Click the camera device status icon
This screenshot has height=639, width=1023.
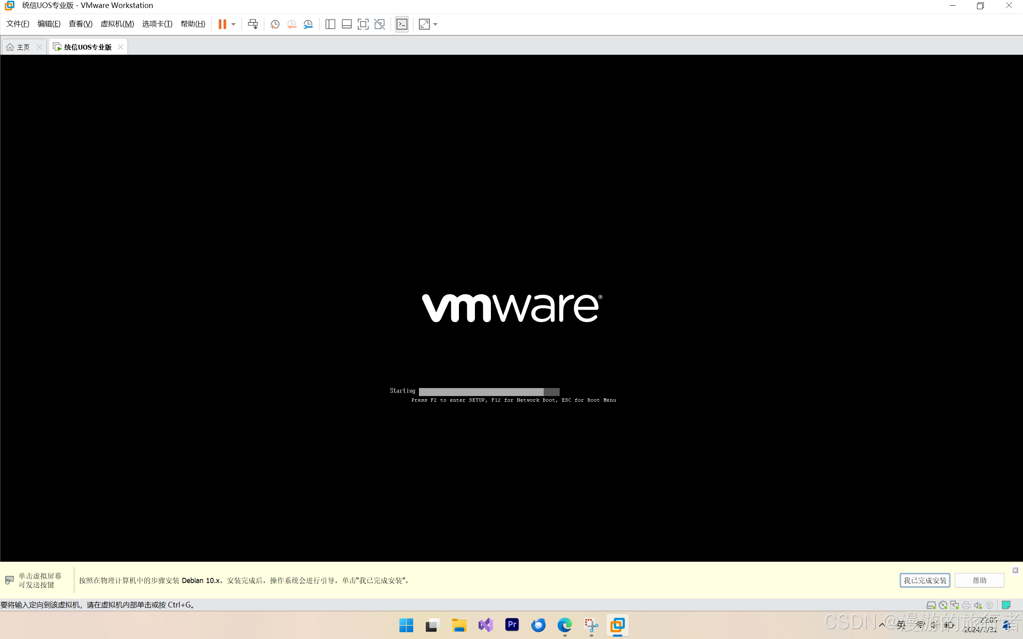tap(989, 605)
